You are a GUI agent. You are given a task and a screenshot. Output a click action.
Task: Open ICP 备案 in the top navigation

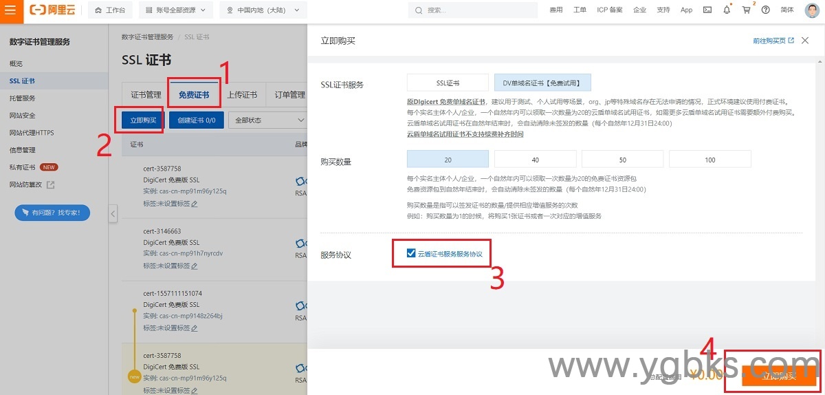[x=610, y=10]
